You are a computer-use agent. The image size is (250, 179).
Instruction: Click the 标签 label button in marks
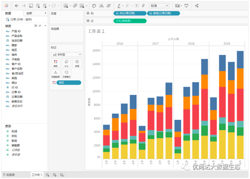coord(77,63)
